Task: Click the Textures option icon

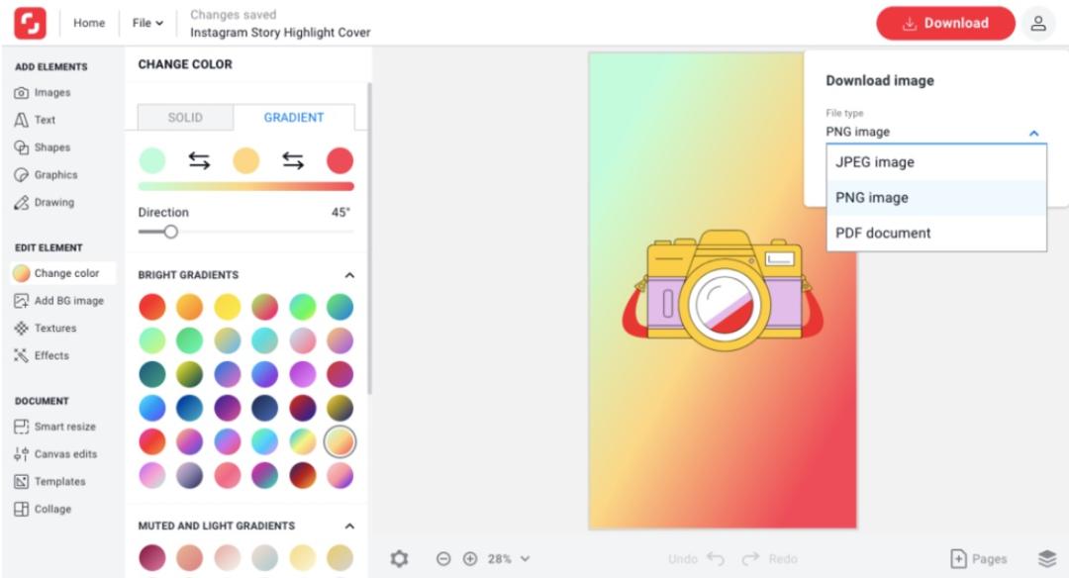Action: 21,328
